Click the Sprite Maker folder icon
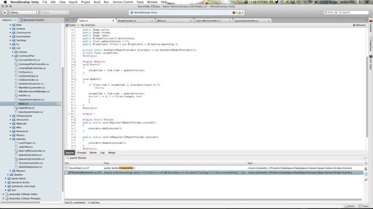373x209 pixels. 9,179
